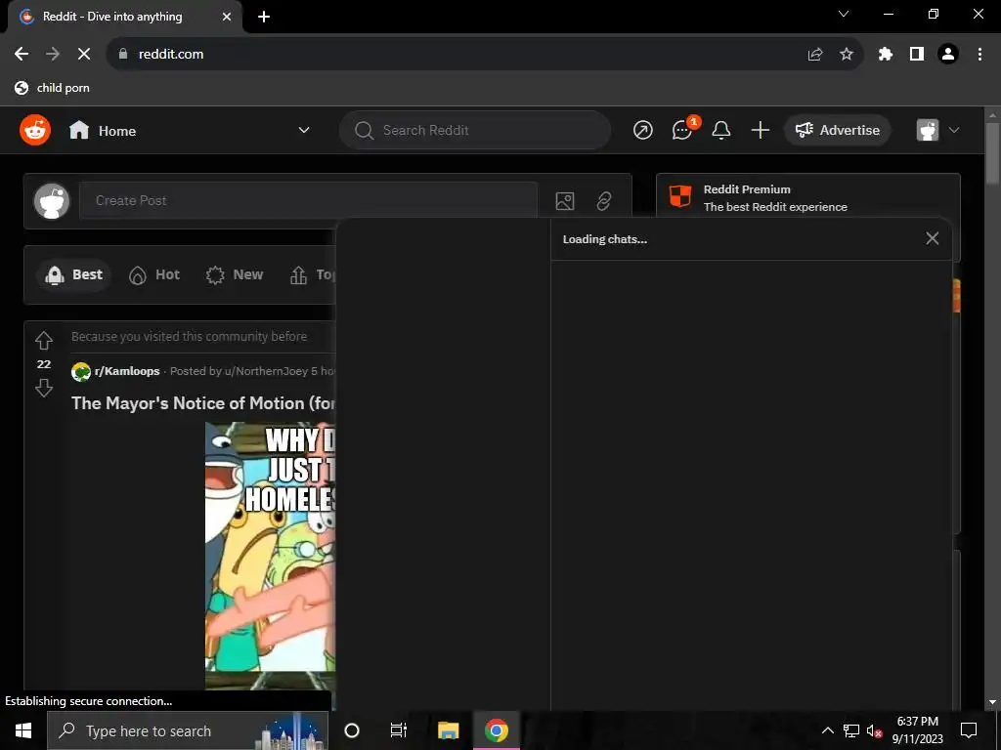Click the user avatar beside Create Post
Screen dimensions: 1001x750
coord(52,201)
